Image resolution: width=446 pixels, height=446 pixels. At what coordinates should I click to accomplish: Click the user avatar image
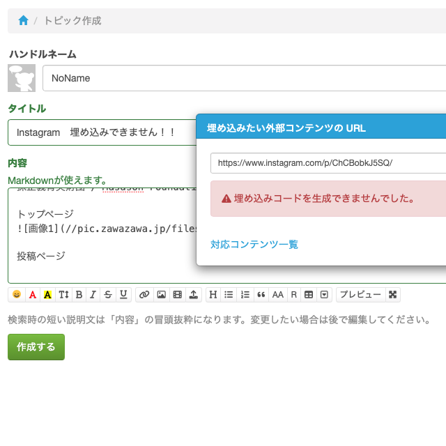pyautogui.click(x=22, y=78)
